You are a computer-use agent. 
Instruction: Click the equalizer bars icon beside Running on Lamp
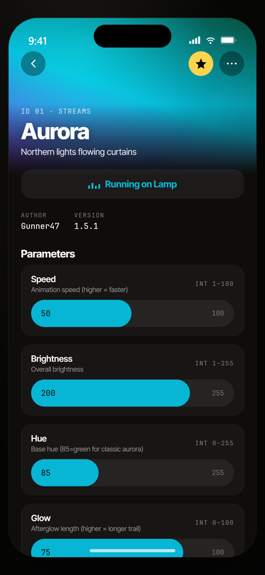[x=94, y=186]
